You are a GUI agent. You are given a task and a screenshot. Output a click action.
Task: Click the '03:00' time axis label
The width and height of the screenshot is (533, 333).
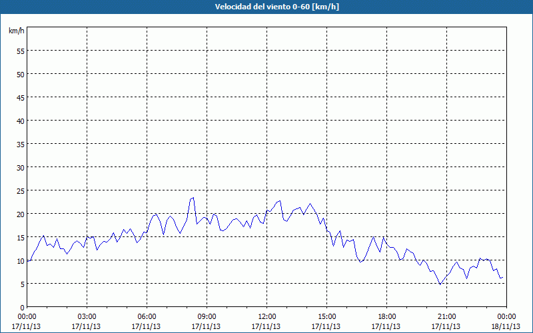click(87, 317)
